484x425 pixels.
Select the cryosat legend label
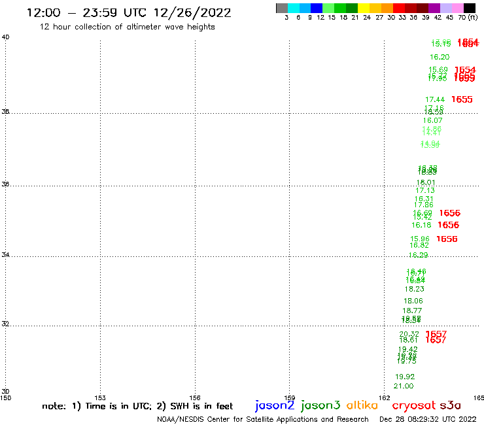(x=413, y=405)
